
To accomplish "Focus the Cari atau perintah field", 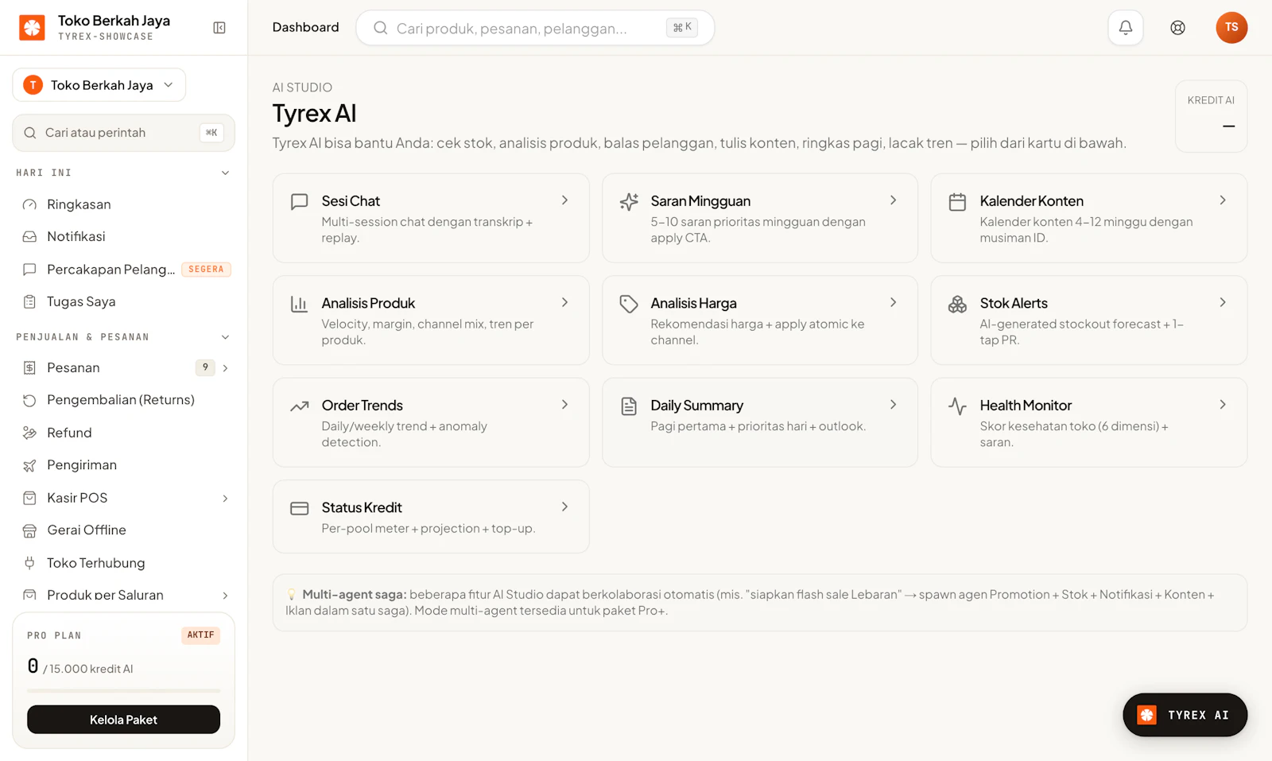I will coord(123,133).
